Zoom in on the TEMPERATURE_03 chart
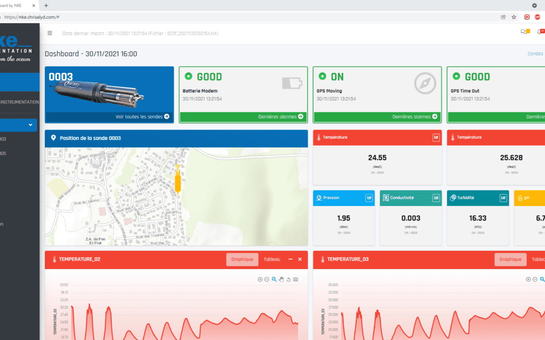 [528, 279]
